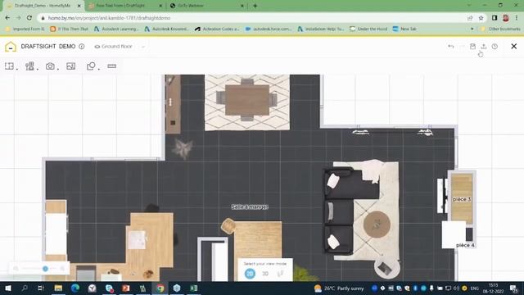This screenshot has height=295, width=524.
Task: Open the "Under the Hood" bookmark
Action: [368, 29]
